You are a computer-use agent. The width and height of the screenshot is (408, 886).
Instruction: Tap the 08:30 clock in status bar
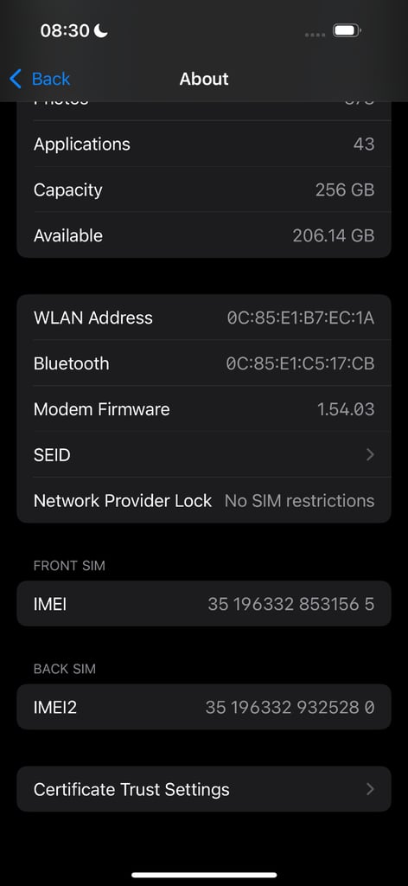tap(65, 30)
